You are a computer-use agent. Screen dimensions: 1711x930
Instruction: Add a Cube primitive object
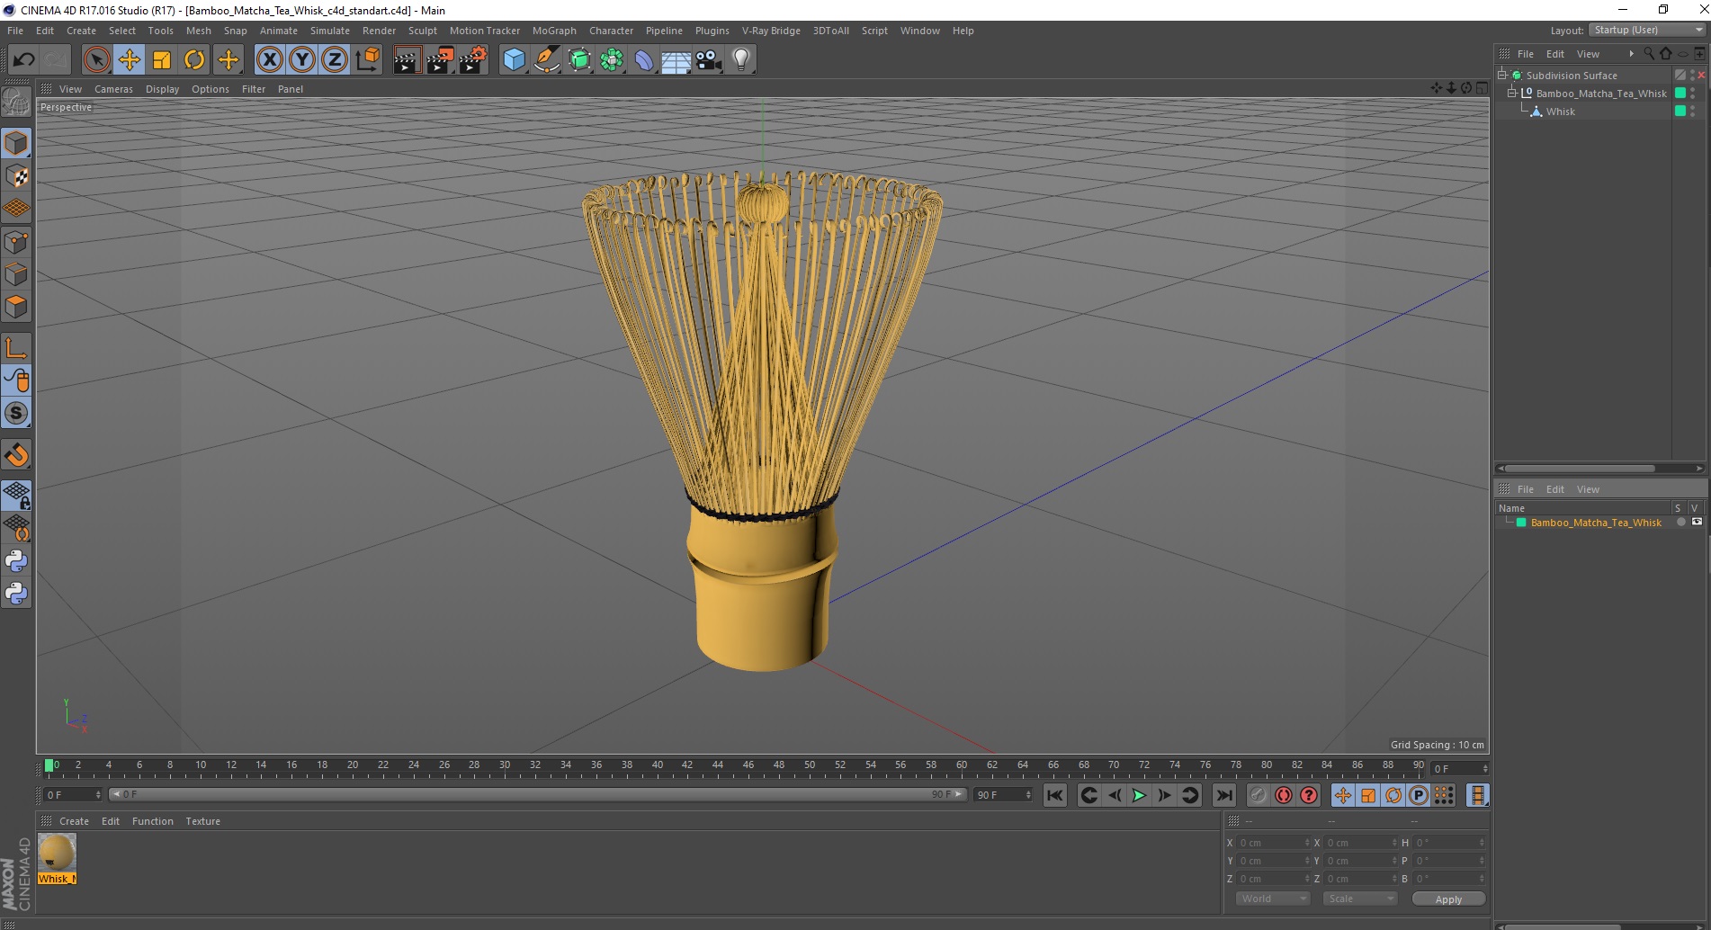[514, 60]
